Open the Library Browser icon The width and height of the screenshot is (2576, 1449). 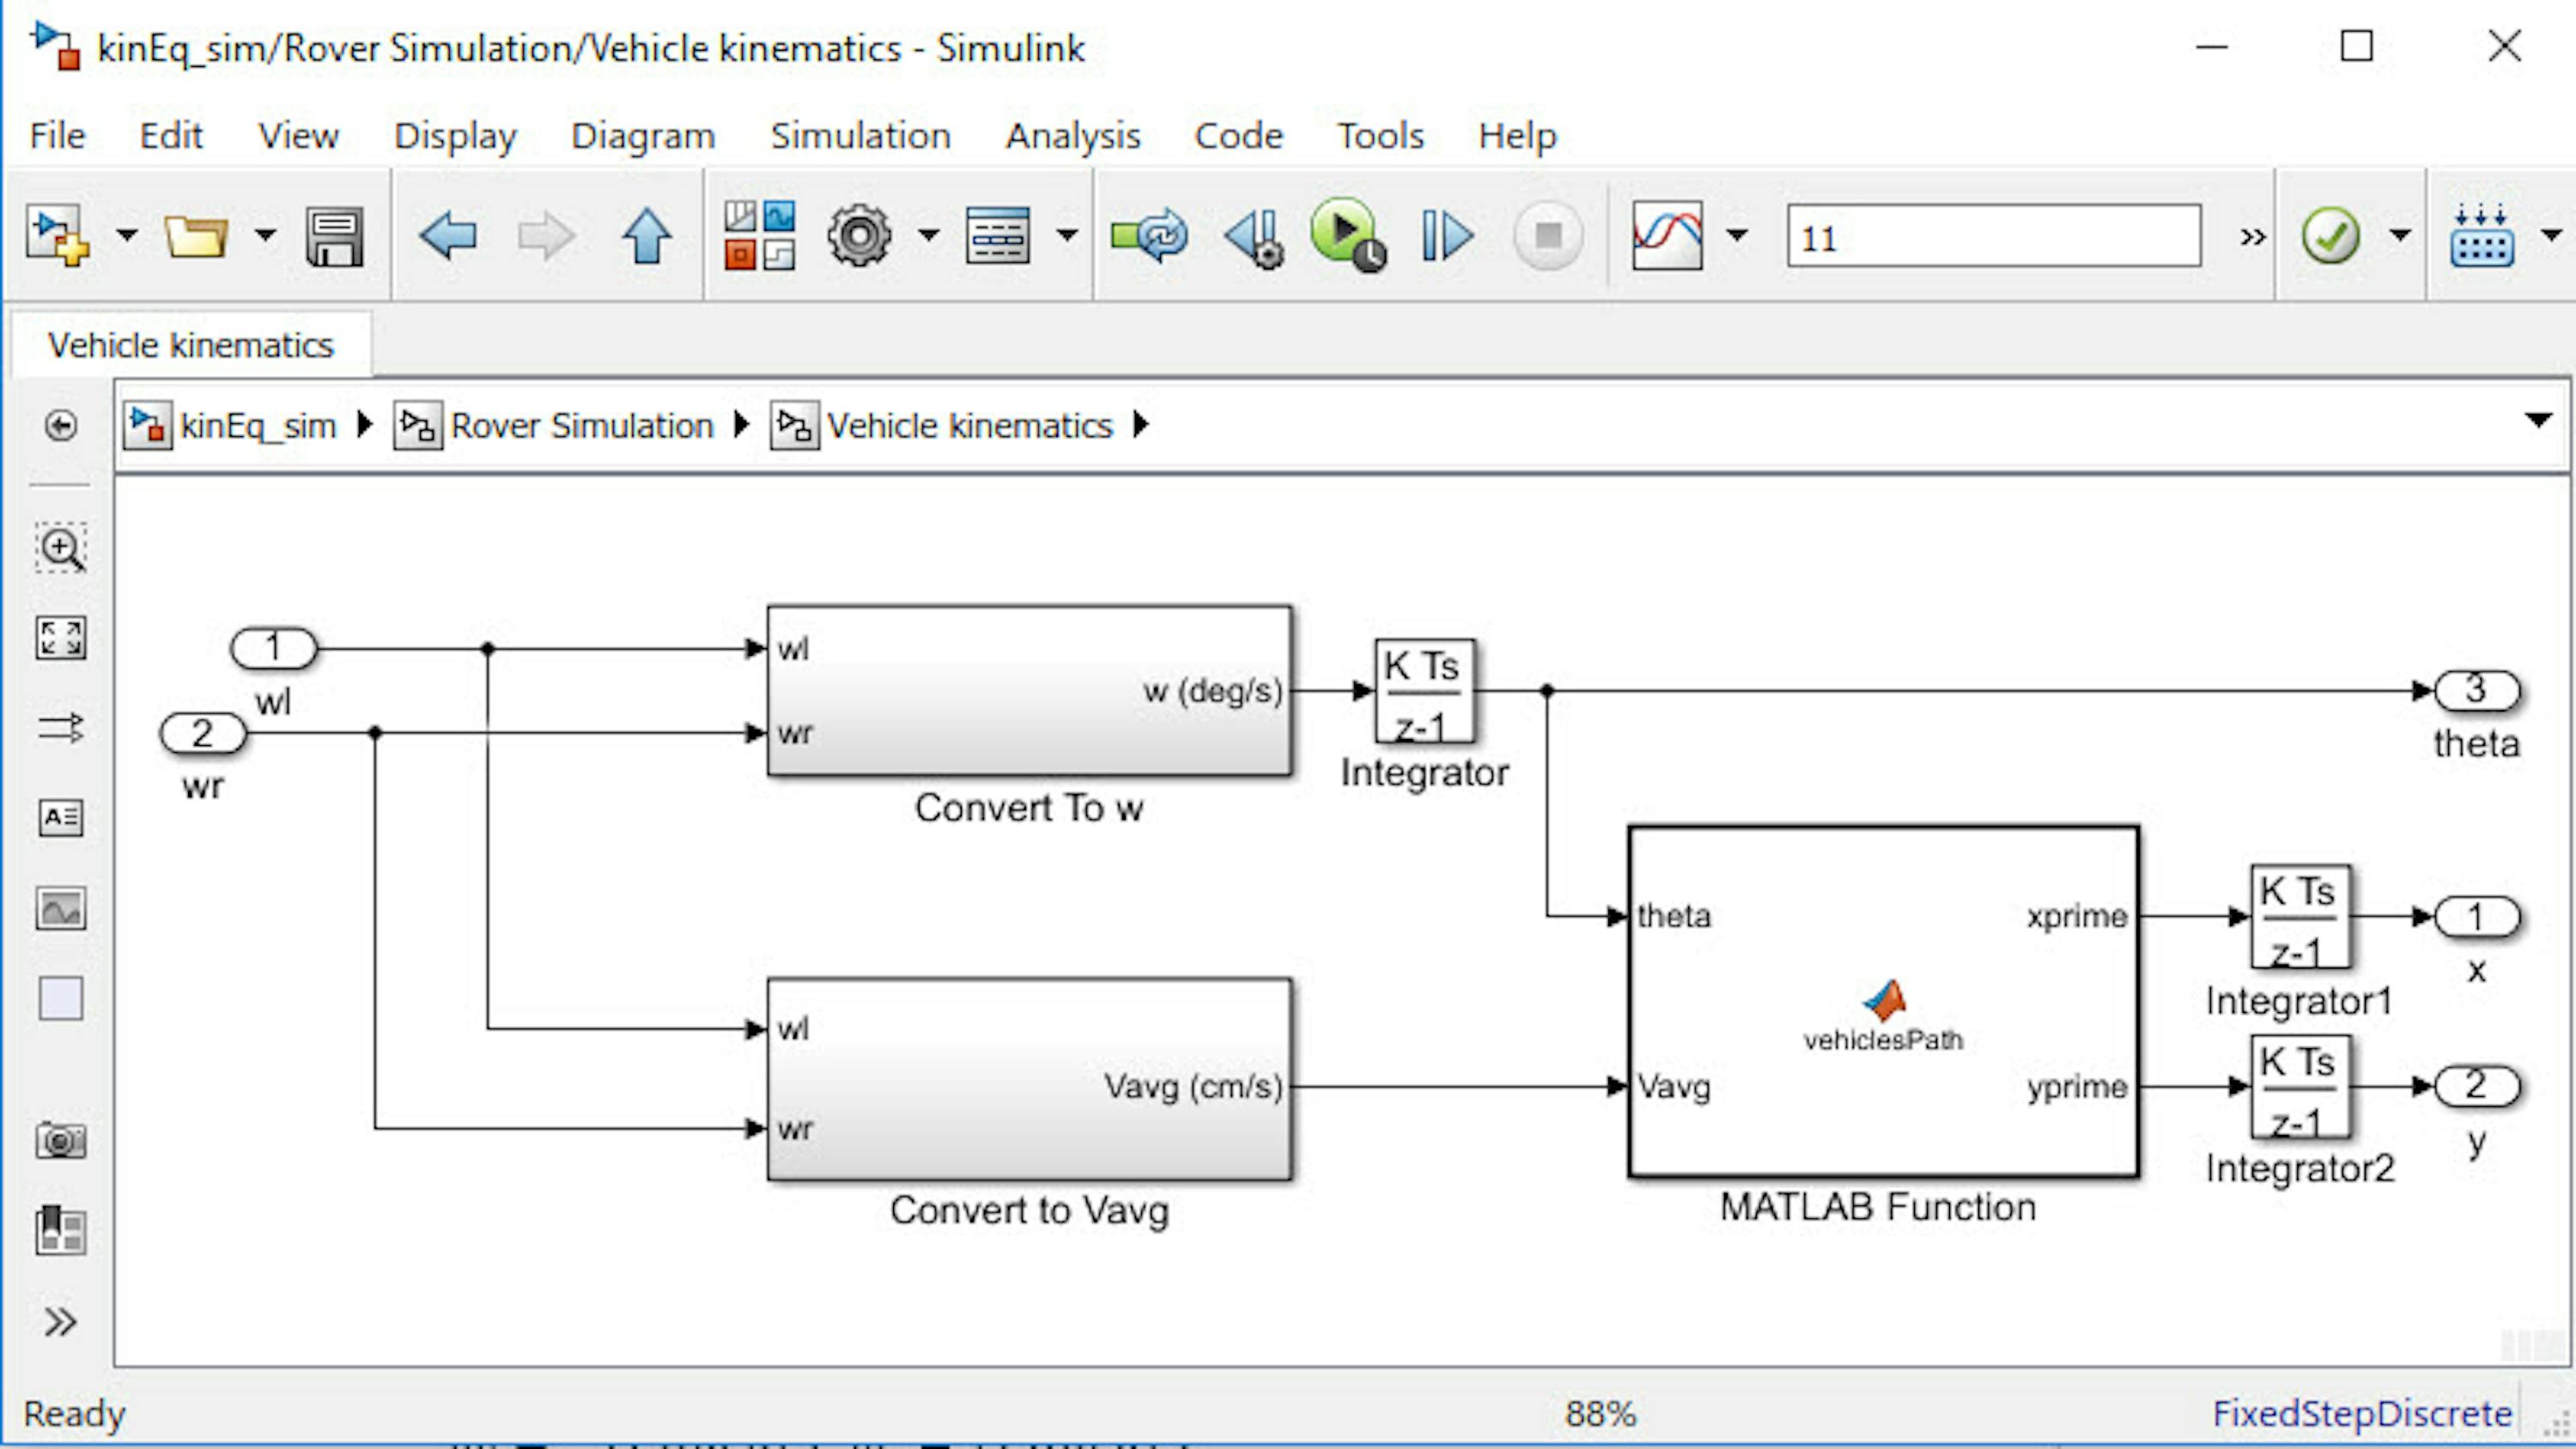759,236
